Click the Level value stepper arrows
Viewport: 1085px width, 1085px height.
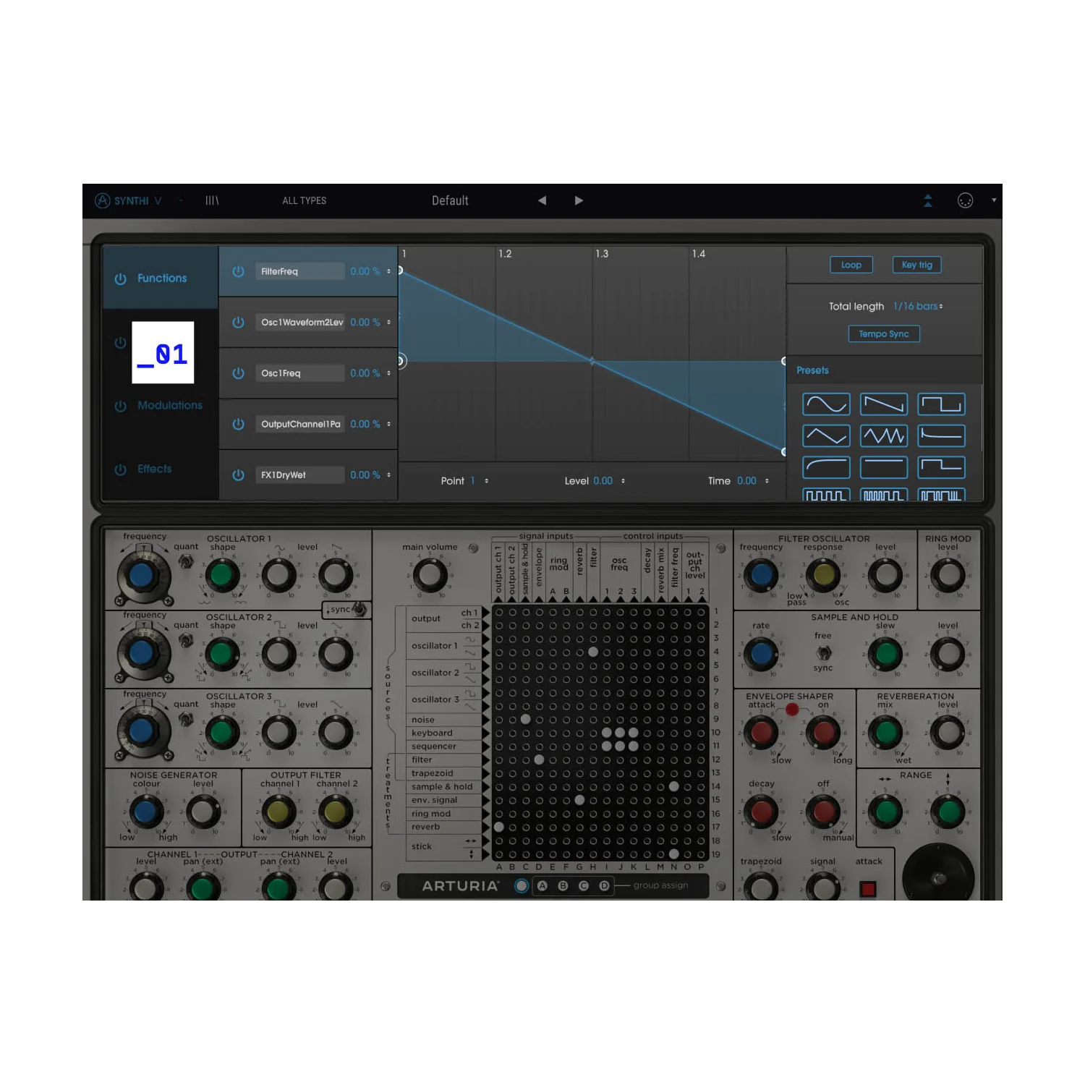623,481
